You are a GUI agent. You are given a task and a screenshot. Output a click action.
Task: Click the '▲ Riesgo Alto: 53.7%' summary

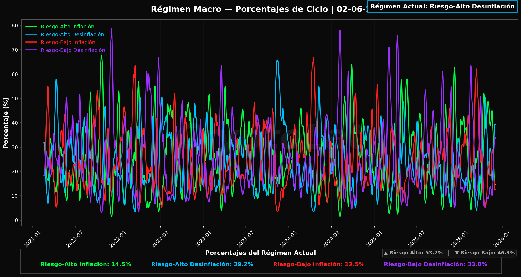(413, 253)
